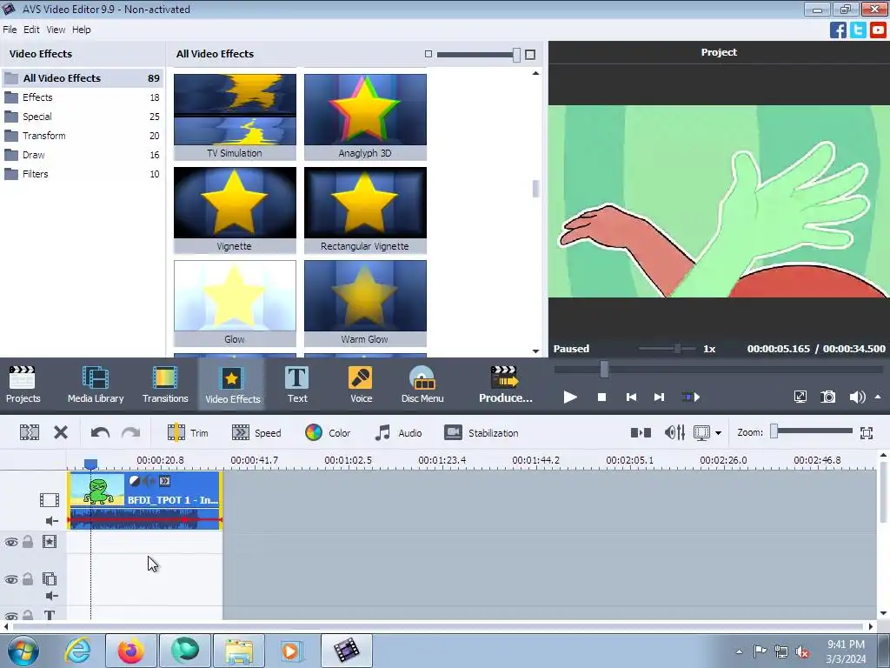
Task: Select the Filters category folder
Action: tap(83, 174)
